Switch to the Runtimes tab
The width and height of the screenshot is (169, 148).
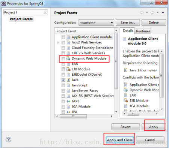[x=143, y=31]
